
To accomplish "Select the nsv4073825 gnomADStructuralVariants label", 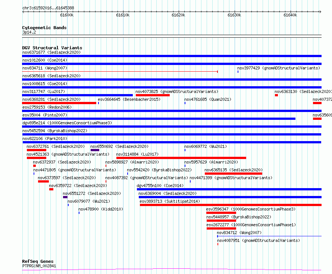I will (x=177, y=91).
